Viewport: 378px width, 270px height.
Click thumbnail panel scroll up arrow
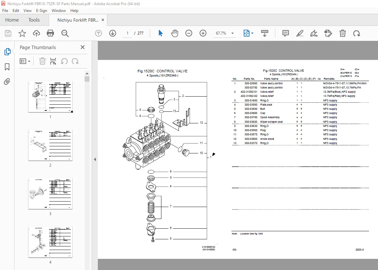point(87,74)
